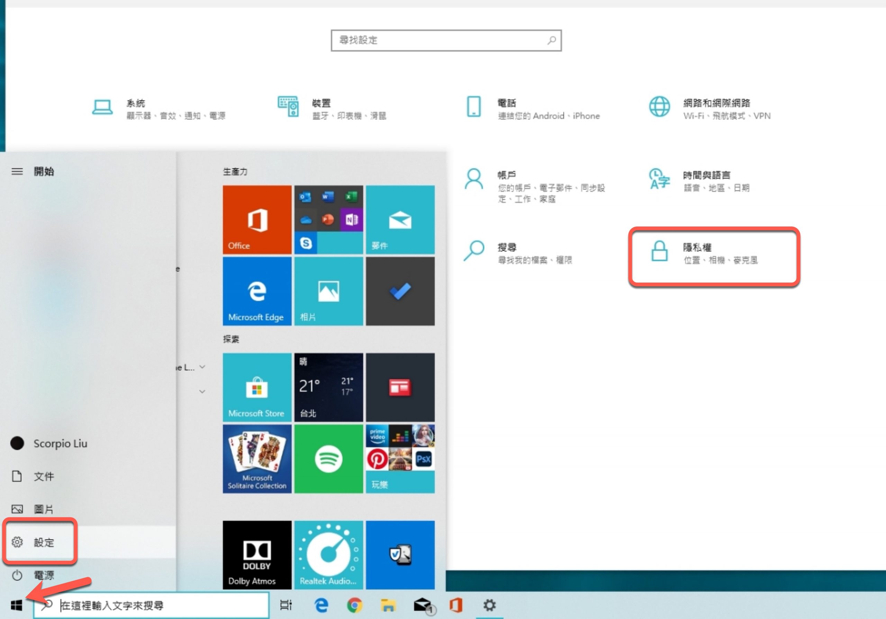Open the Office tile in Start menu
The width and height of the screenshot is (886, 619).
(x=257, y=220)
